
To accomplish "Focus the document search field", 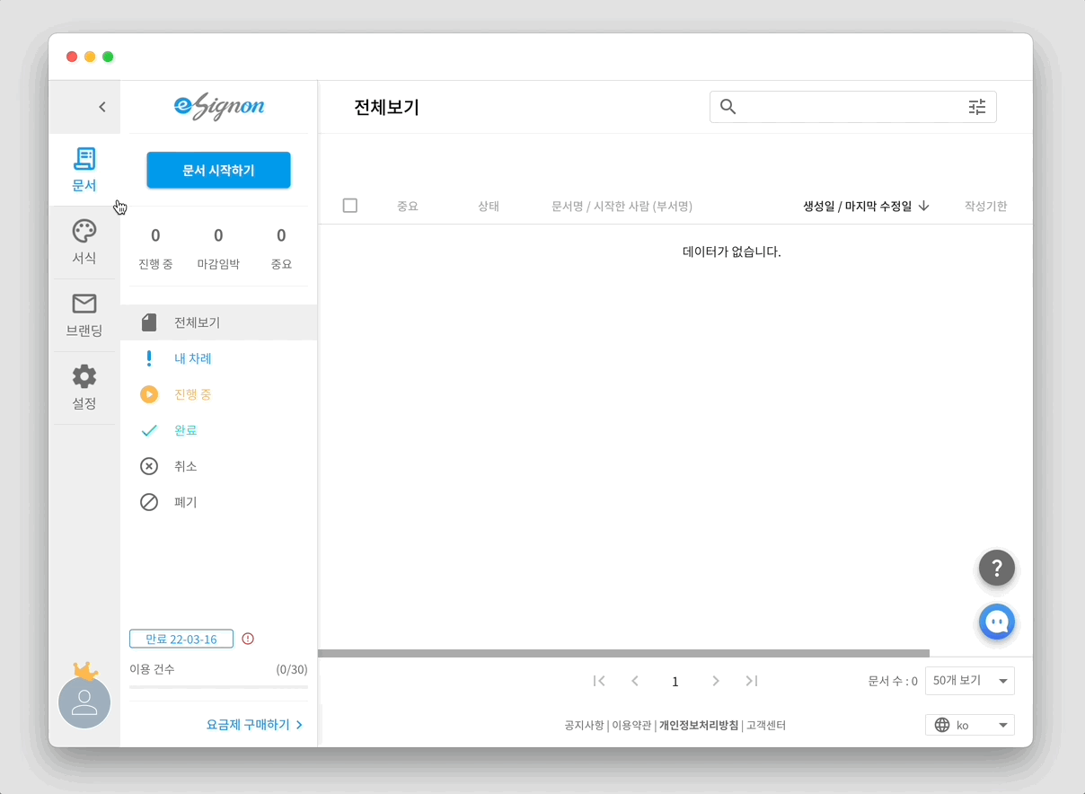I will 852,107.
